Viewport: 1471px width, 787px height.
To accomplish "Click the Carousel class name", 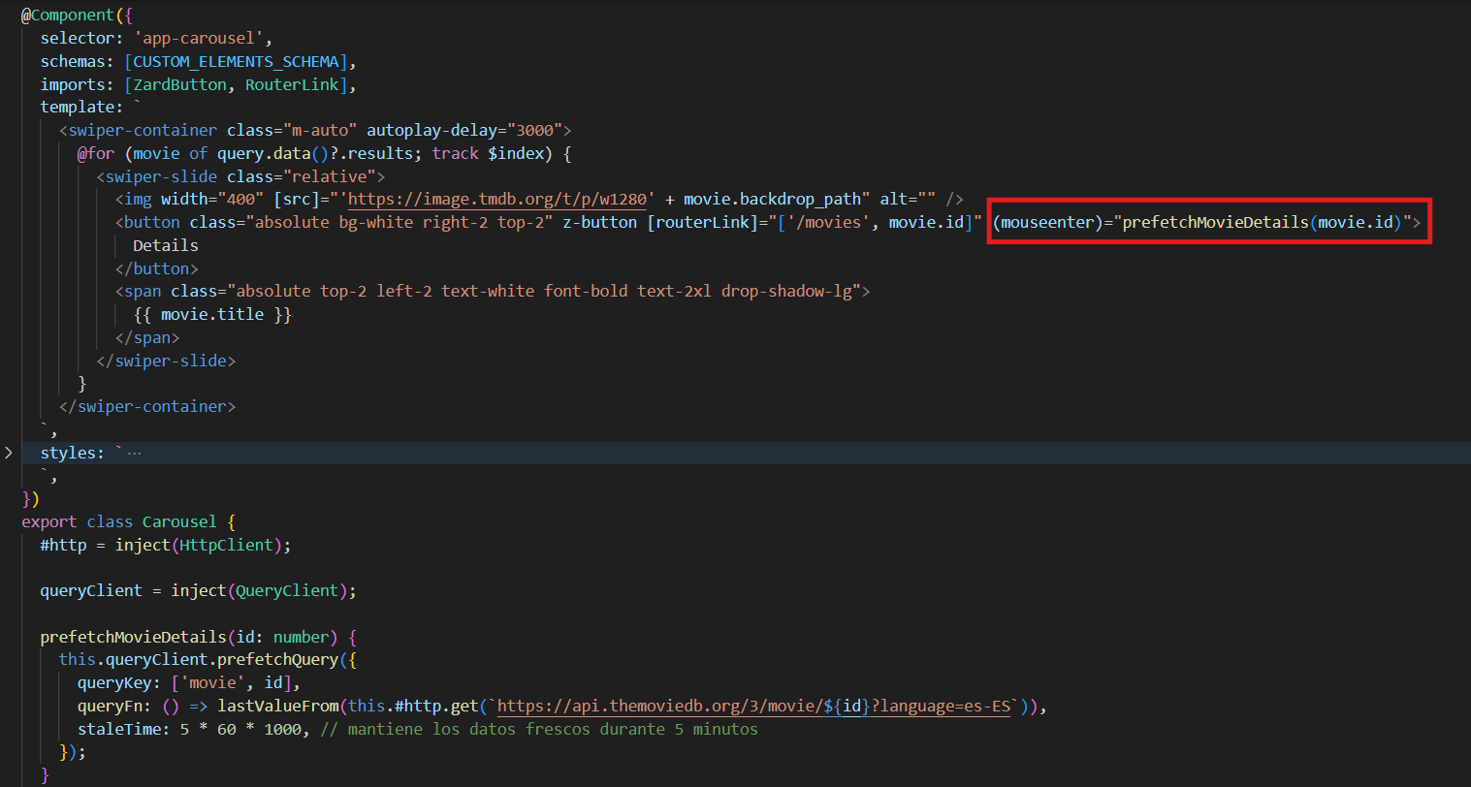I will click(179, 521).
